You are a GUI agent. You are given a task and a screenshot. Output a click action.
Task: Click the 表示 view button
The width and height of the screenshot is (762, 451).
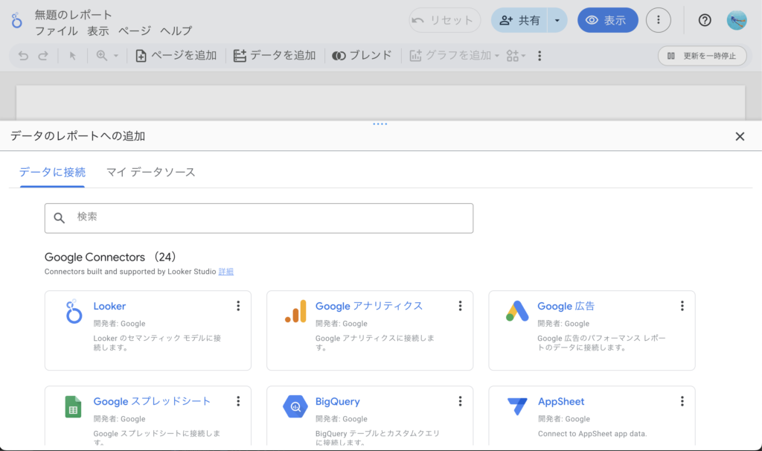click(607, 20)
